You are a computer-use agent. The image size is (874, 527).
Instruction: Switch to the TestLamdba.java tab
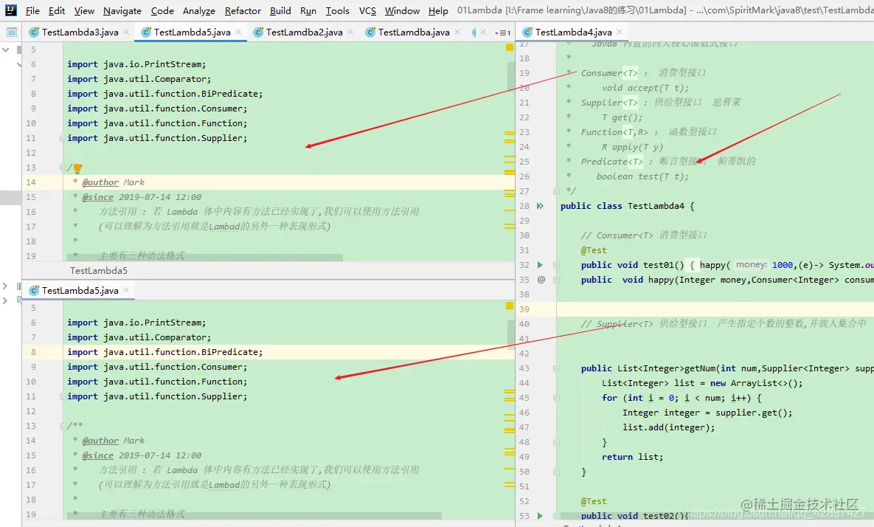click(414, 32)
